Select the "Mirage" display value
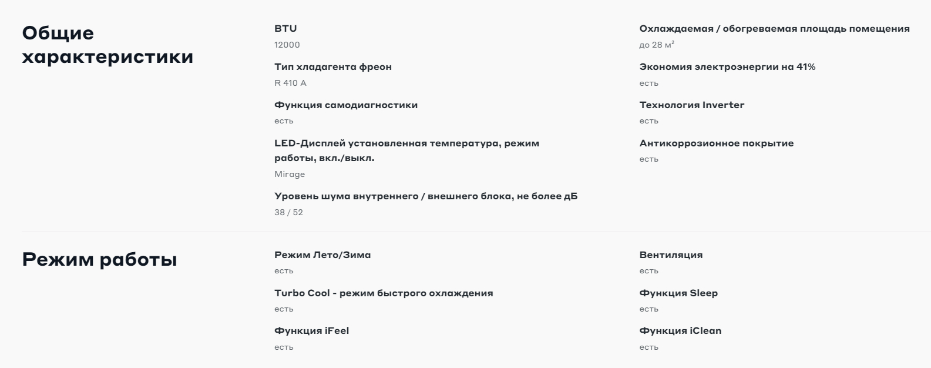 (x=290, y=174)
